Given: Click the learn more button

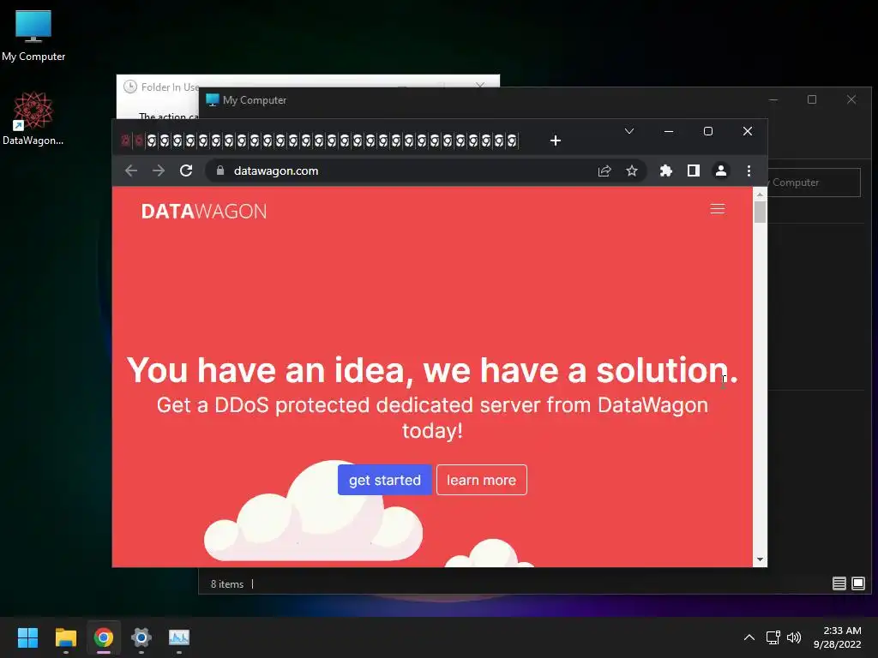Looking at the screenshot, I should (x=482, y=480).
